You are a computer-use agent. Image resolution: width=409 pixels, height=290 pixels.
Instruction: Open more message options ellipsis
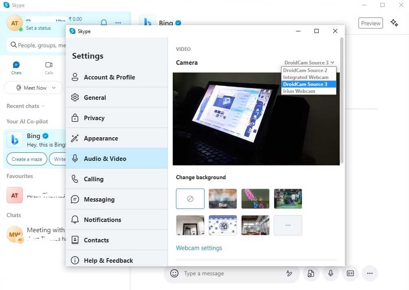click(x=369, y=273)
